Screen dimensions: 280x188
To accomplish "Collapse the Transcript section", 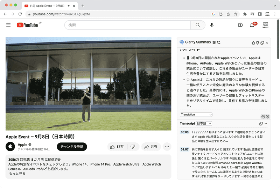I will click(266, 123).
